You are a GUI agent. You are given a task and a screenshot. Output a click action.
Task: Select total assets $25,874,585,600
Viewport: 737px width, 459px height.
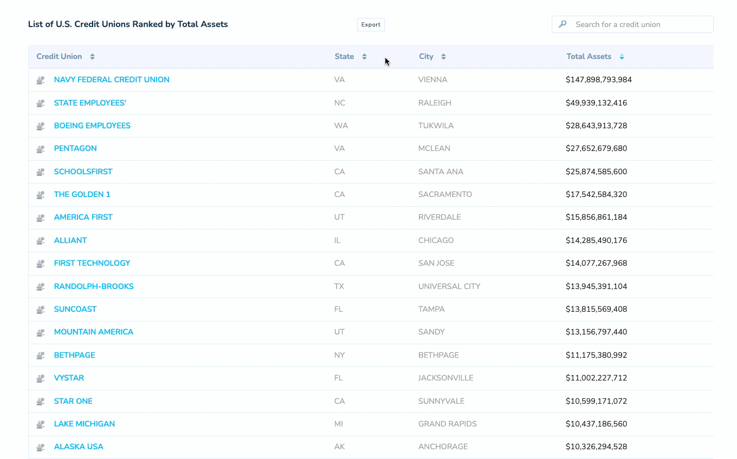[597, 172]
